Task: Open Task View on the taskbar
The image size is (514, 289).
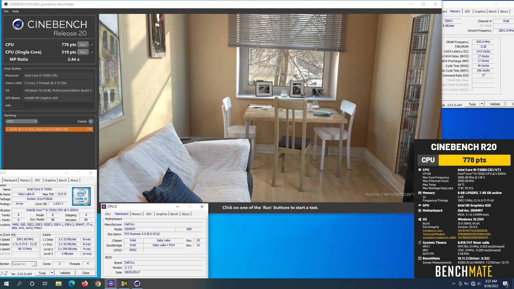Action: point(45,284)
